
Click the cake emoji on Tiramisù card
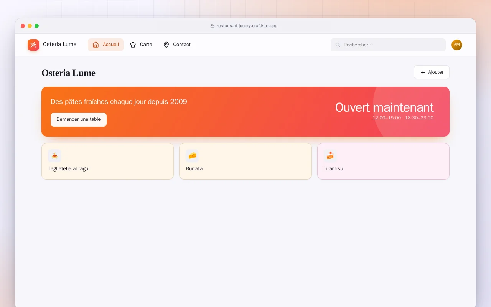click(330, 156)
